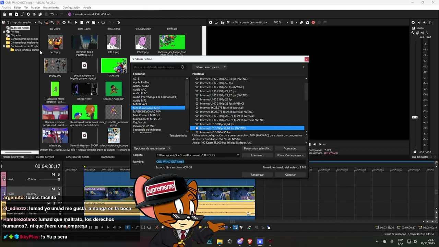Switch to Efectos de vídeo tab

(45, 157)
